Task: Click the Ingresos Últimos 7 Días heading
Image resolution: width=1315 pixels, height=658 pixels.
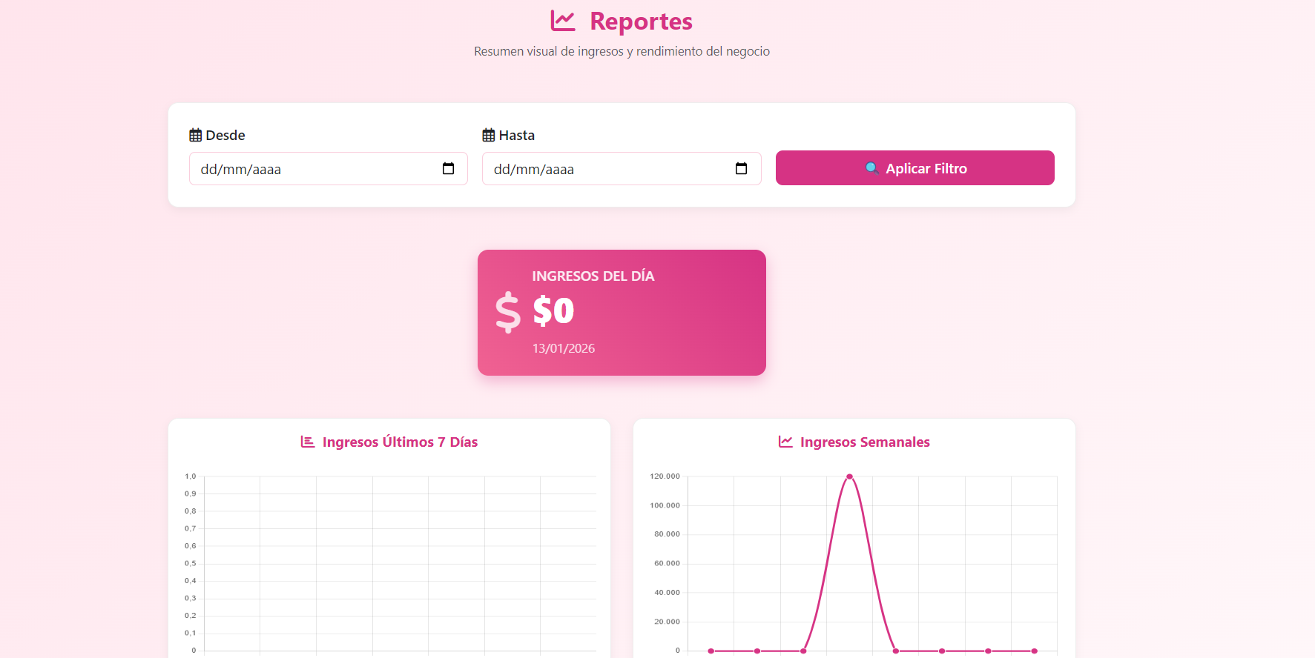Action: click(x=400, y=442)
